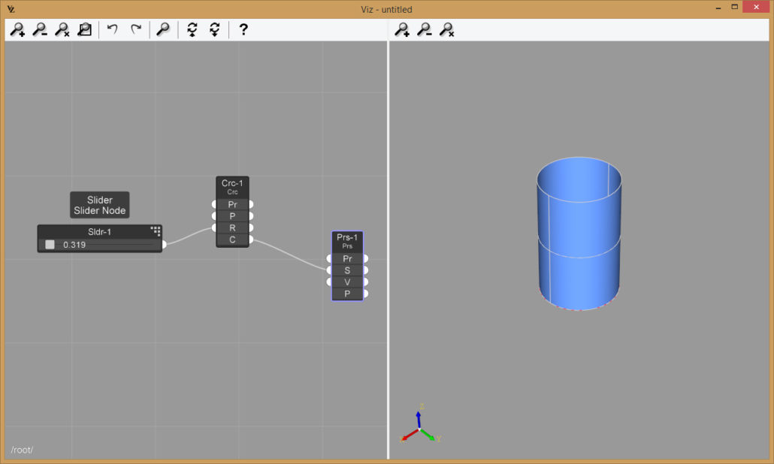Click the Undo arrow button
The width and height of the screenshot is (774, 464).
pos(113,29)
